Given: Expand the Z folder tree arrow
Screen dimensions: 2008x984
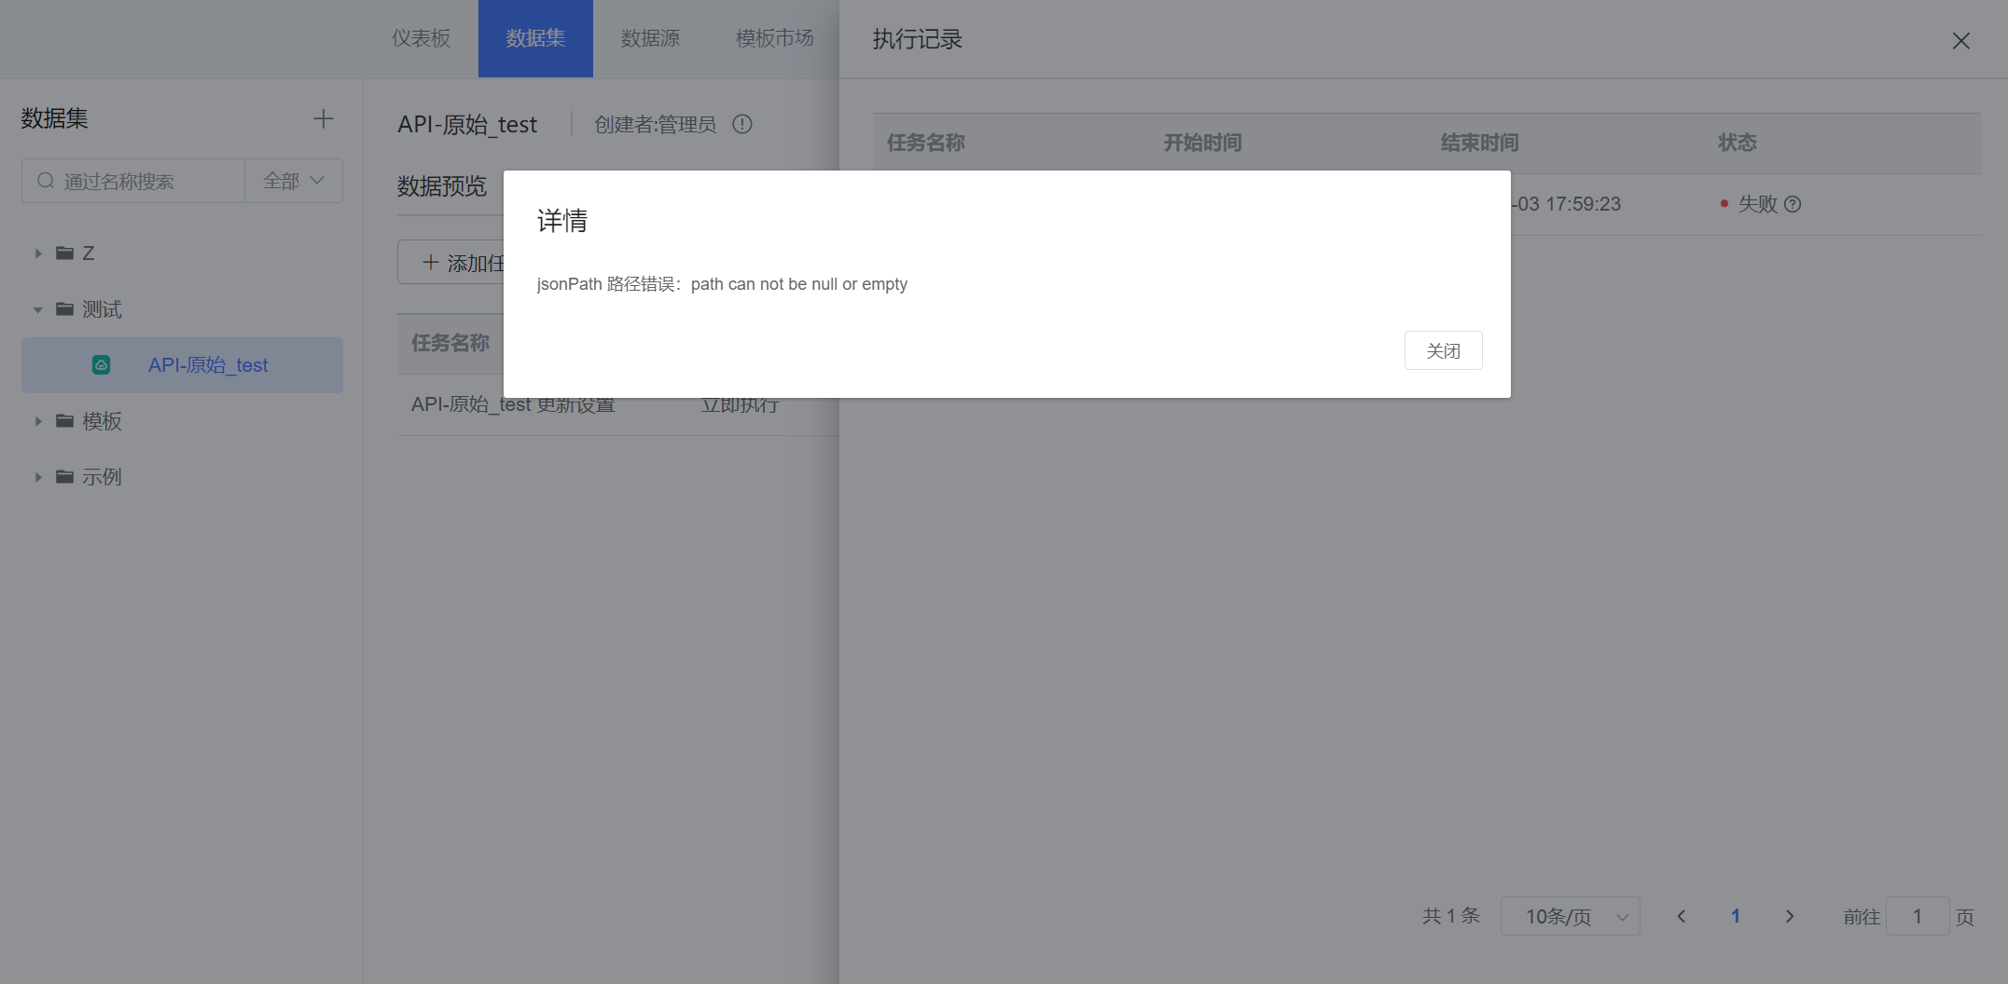Looking at the screenshot, I should (38, 253).
